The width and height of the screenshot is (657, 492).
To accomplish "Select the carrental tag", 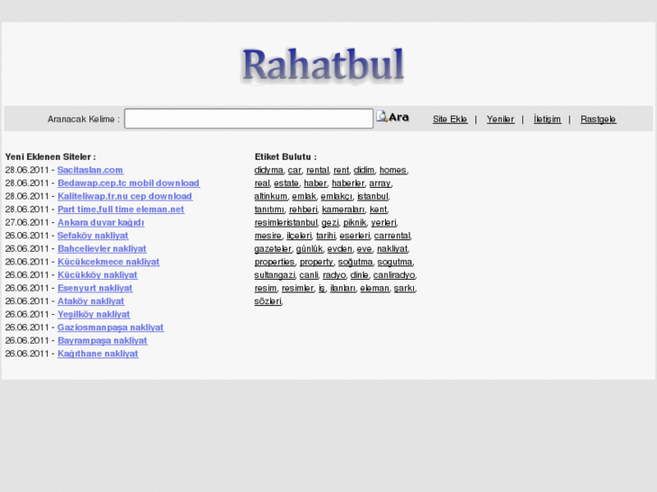I will tap(392, 236).
